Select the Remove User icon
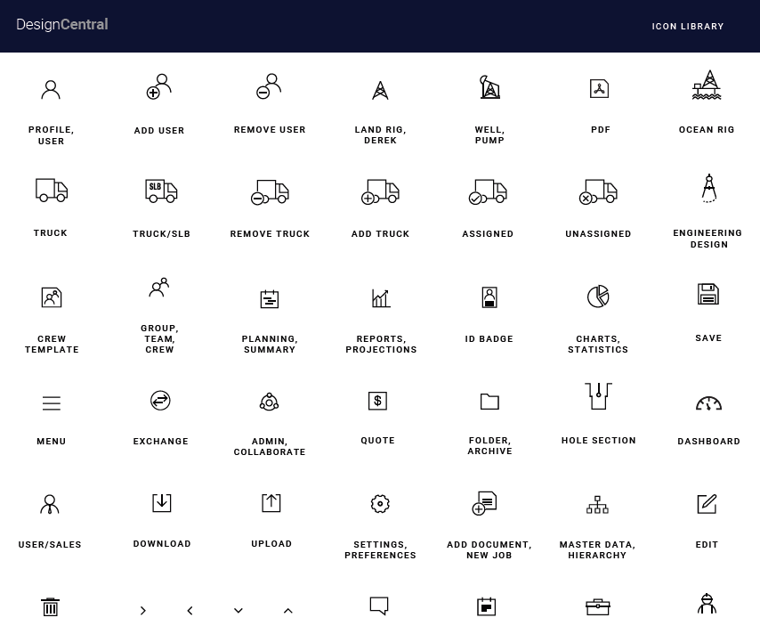The width and height of the screenshot is (760, 634). [x=269, y=86]
